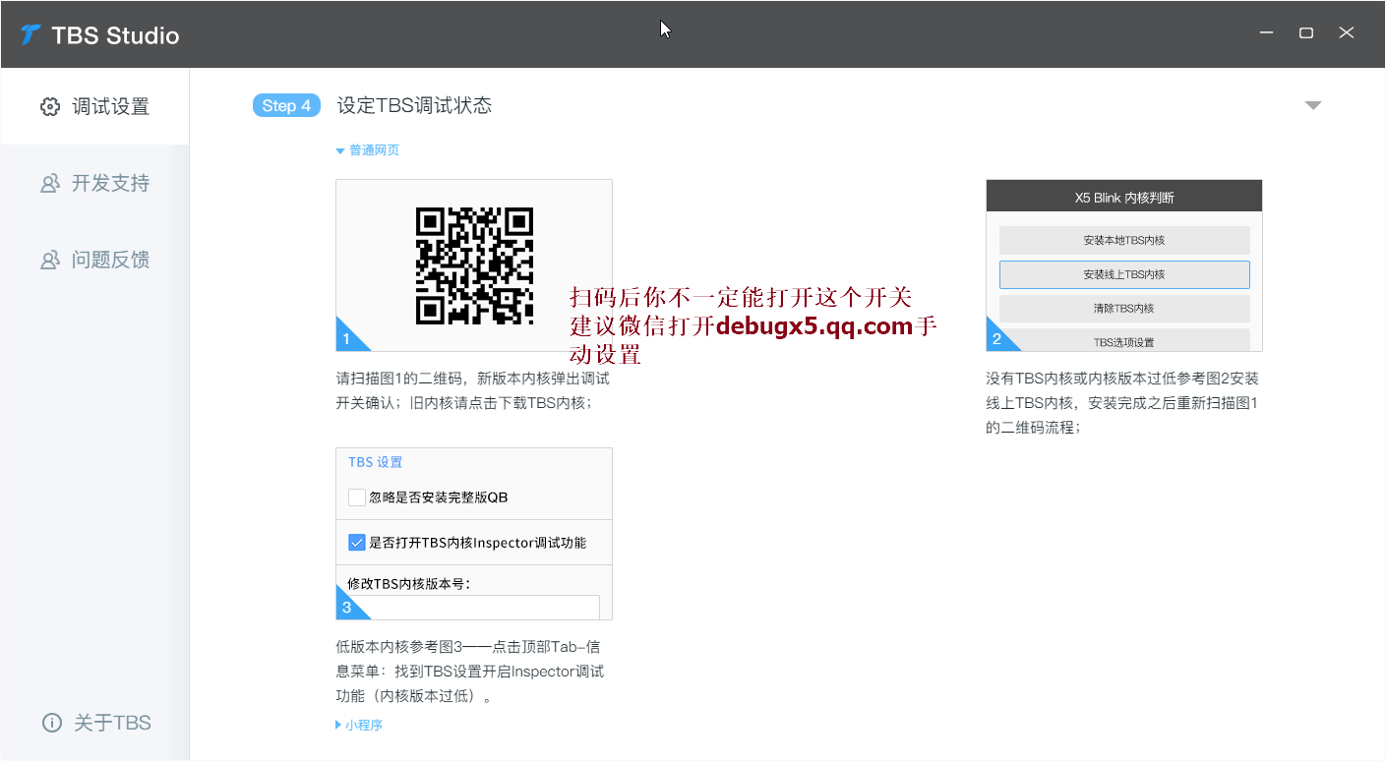Click the QR code image in figure 1
Viewport: 1386px width, 761px height.
[x=474, y=265]
